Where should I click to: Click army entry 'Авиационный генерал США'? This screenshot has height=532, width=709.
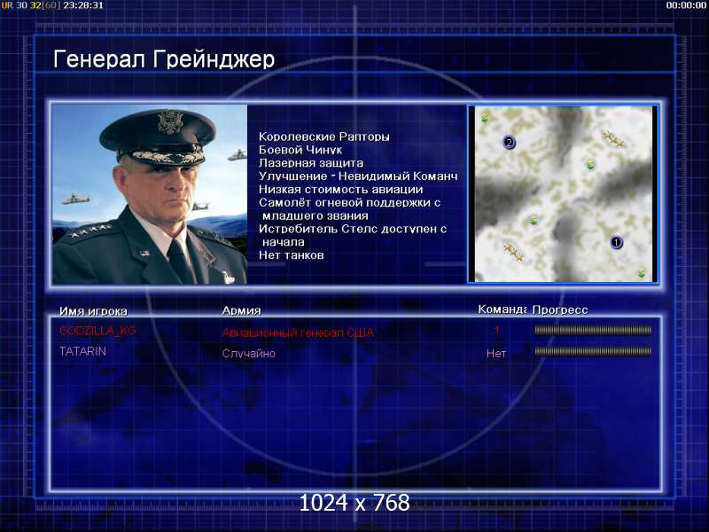298,333
